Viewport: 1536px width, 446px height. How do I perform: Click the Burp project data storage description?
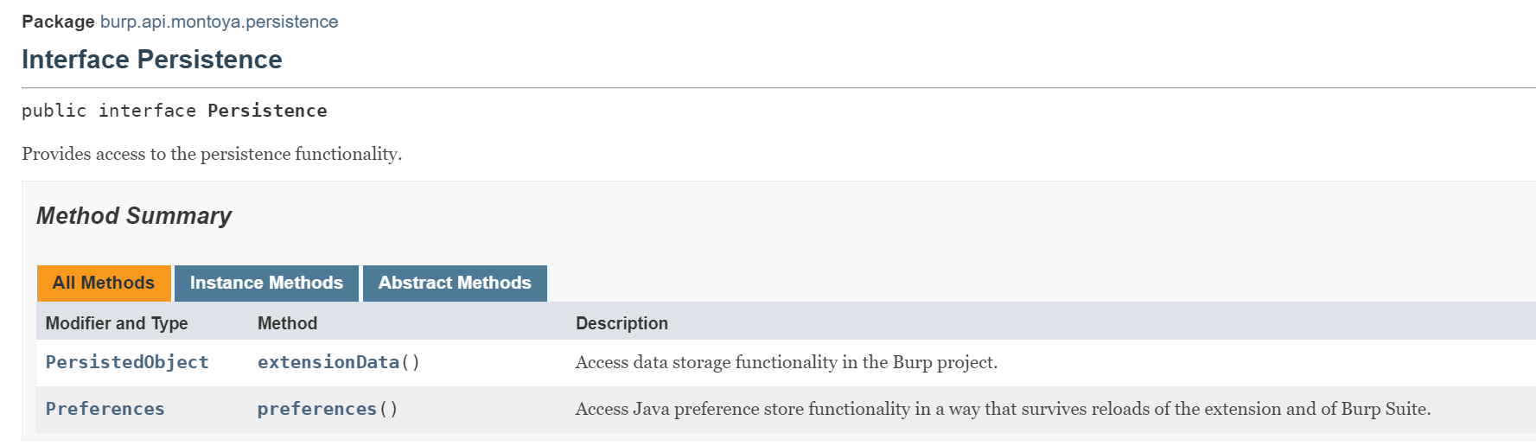point(786,362)
